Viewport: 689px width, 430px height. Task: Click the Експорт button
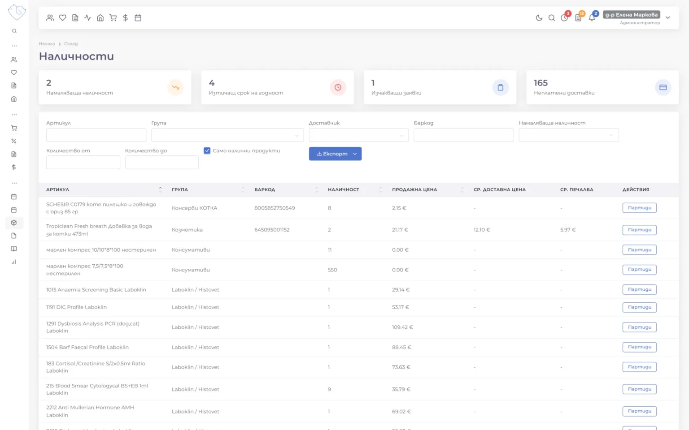(335, 154)
